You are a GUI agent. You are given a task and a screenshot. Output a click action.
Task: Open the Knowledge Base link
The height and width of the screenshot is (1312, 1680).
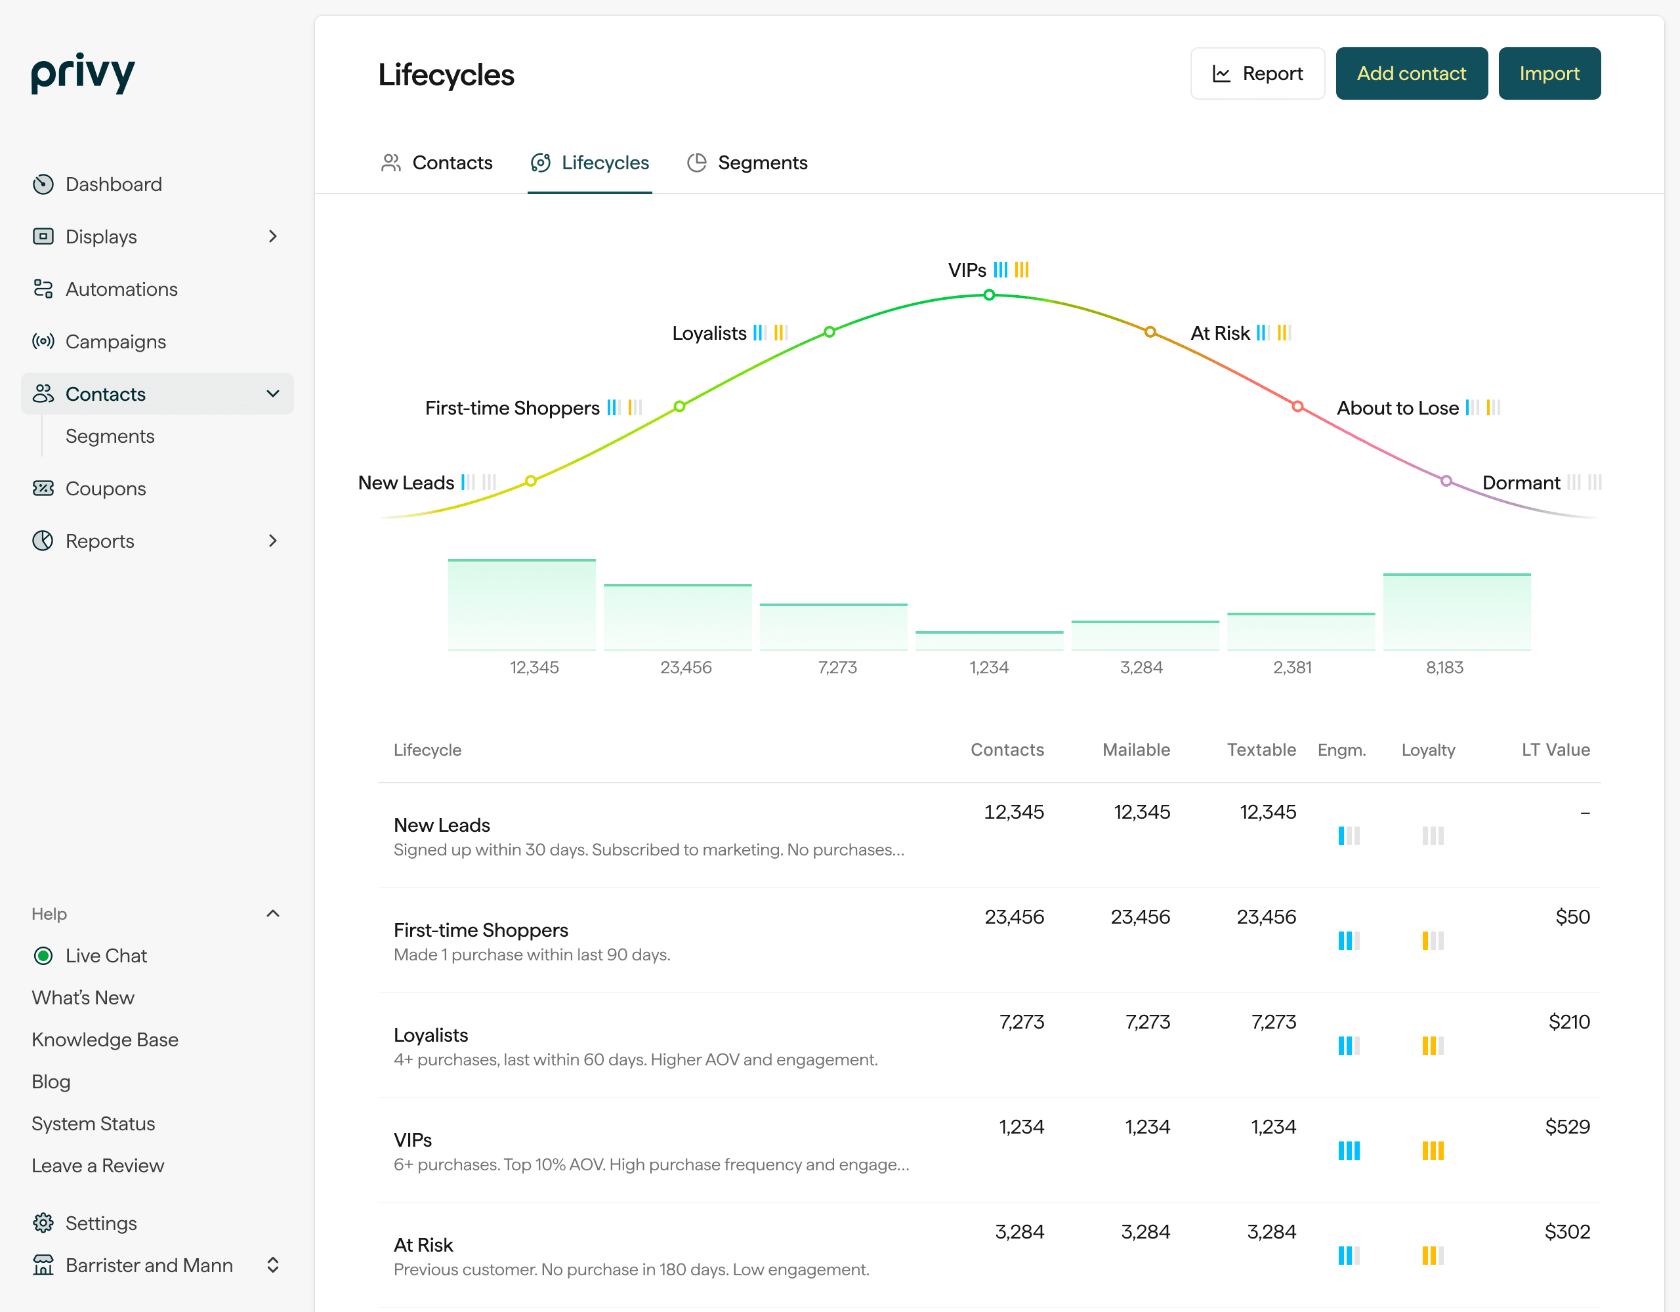click(x=104, y=1040)
